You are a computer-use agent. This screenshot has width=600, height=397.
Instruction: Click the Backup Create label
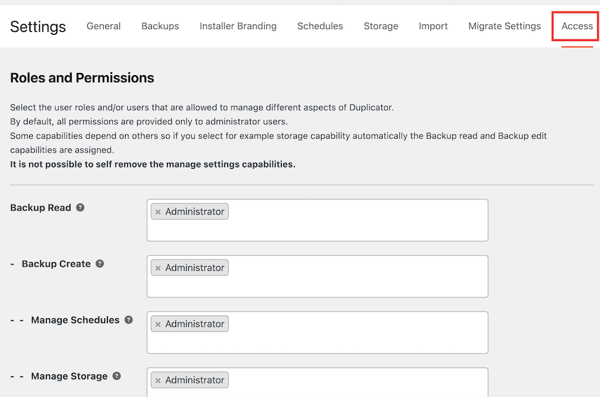56,264
